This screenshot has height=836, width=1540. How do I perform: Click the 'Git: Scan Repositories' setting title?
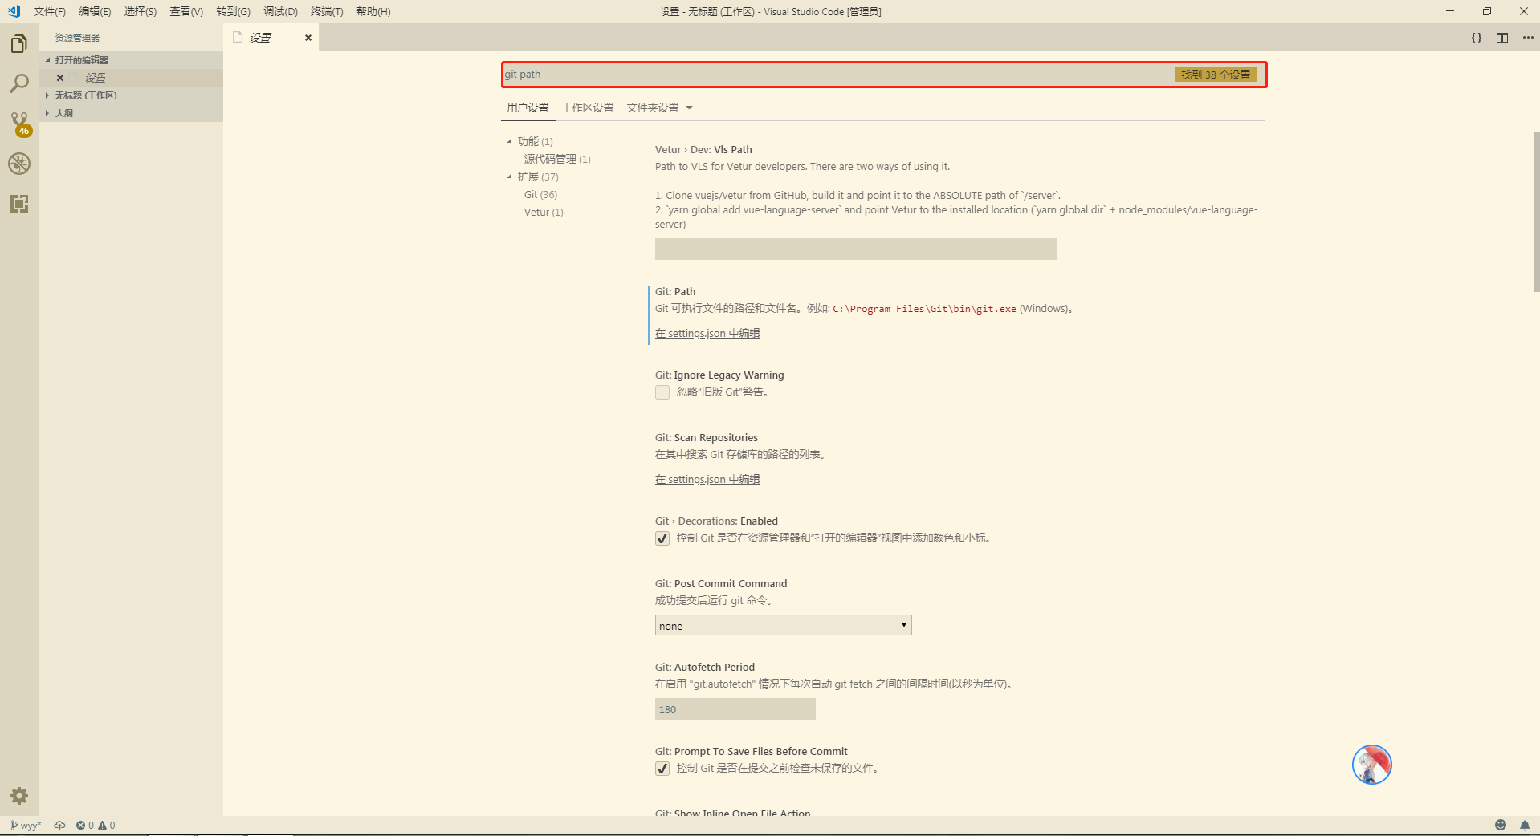coord(707,438)
